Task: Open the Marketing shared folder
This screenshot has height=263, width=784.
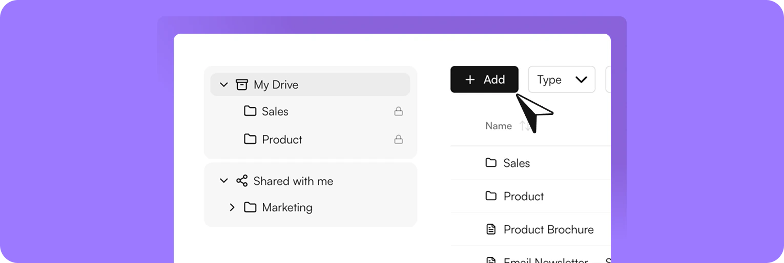Action: 287,207
